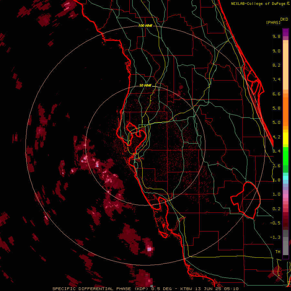
Task: Select the 8.2 value on the legend
Action: 276,65
